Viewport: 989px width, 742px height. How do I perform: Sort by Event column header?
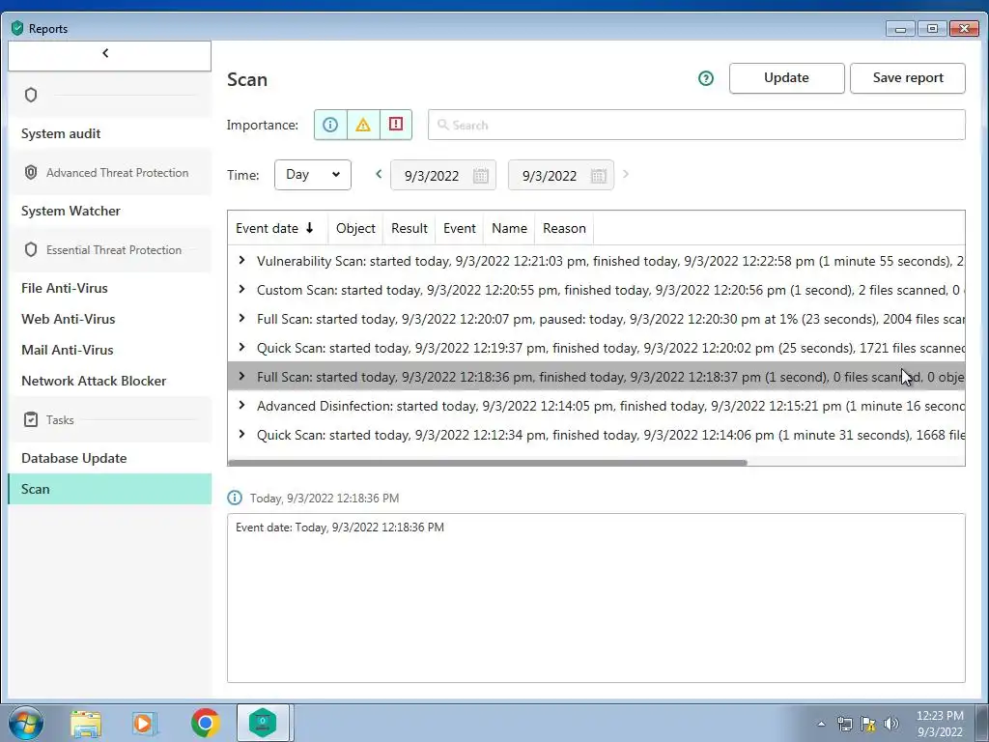[459, 228]
